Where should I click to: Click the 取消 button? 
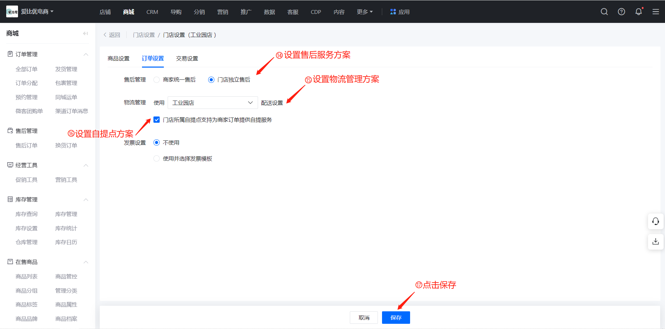click(364, 318)
